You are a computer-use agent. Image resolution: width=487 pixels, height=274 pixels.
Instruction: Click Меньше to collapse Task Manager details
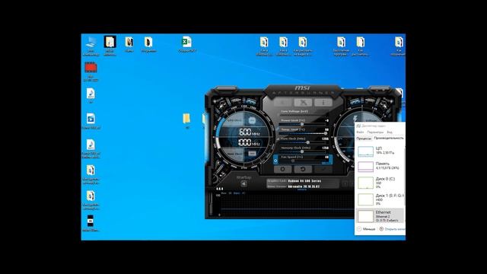(x=366, y=229)
